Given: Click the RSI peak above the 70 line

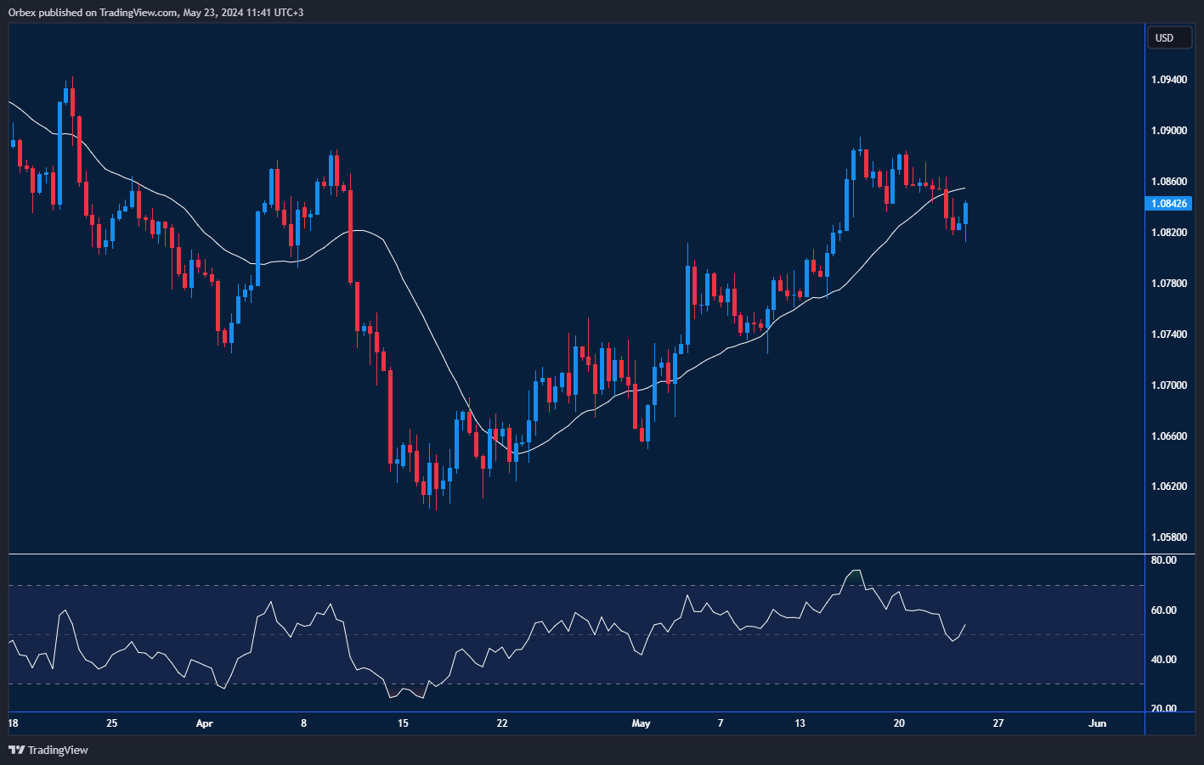Looking at the screenshot, I should coord(856,571).
